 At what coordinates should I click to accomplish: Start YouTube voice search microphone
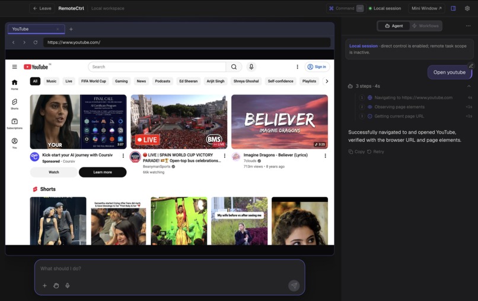coord(251,67)
